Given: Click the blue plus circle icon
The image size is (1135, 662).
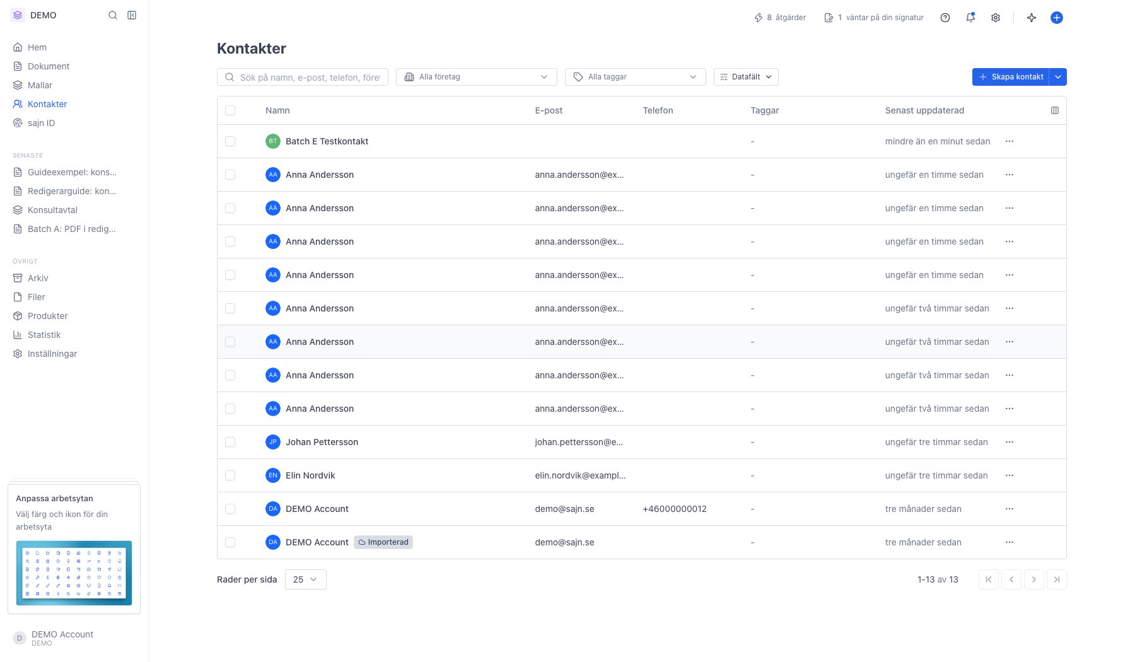Looking at the screenshot, I should pos(1057,18).
